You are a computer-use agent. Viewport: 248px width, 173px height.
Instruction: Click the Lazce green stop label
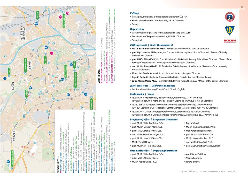coord(9,71)
